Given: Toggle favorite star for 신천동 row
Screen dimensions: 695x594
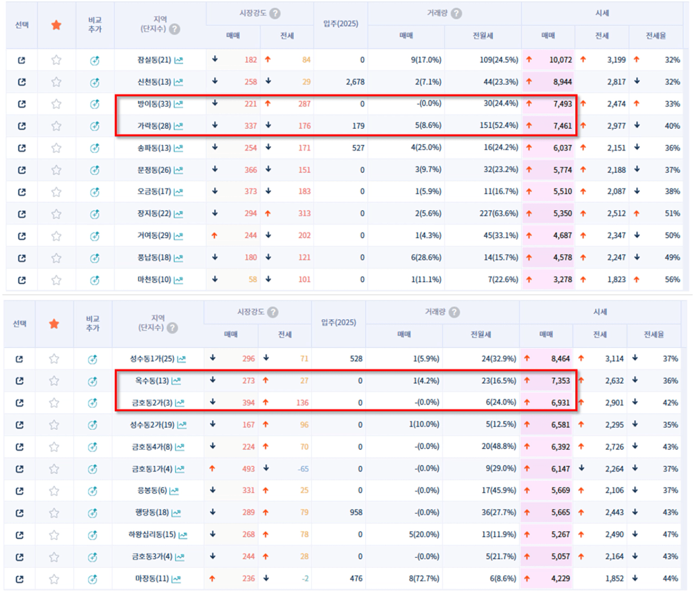Looking at the screenshot, I should point(56,82).
